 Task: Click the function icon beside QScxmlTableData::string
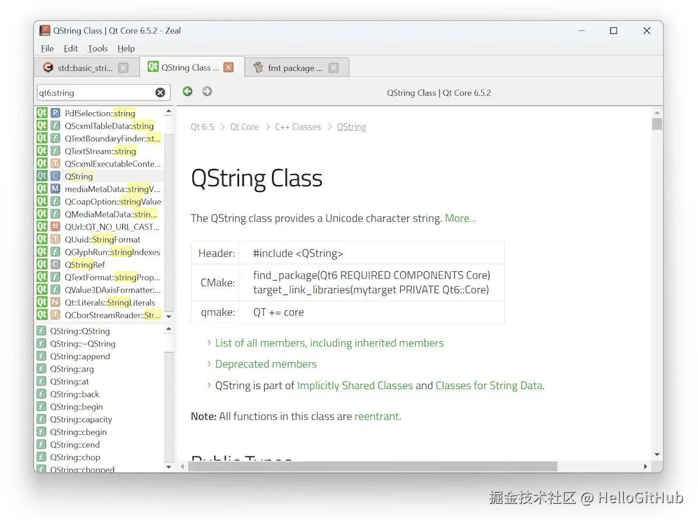[55, 126]
